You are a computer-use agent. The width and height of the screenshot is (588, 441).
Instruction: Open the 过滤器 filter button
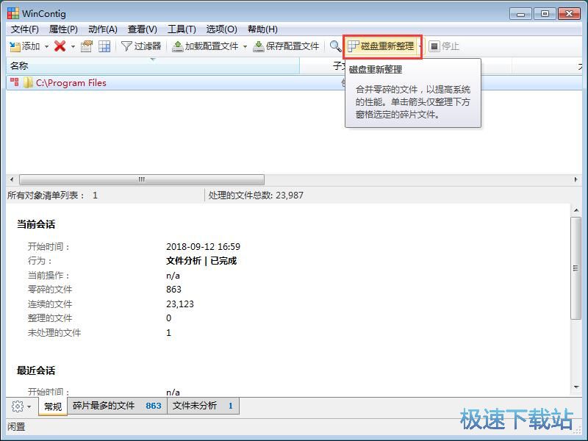coord(141,46)
